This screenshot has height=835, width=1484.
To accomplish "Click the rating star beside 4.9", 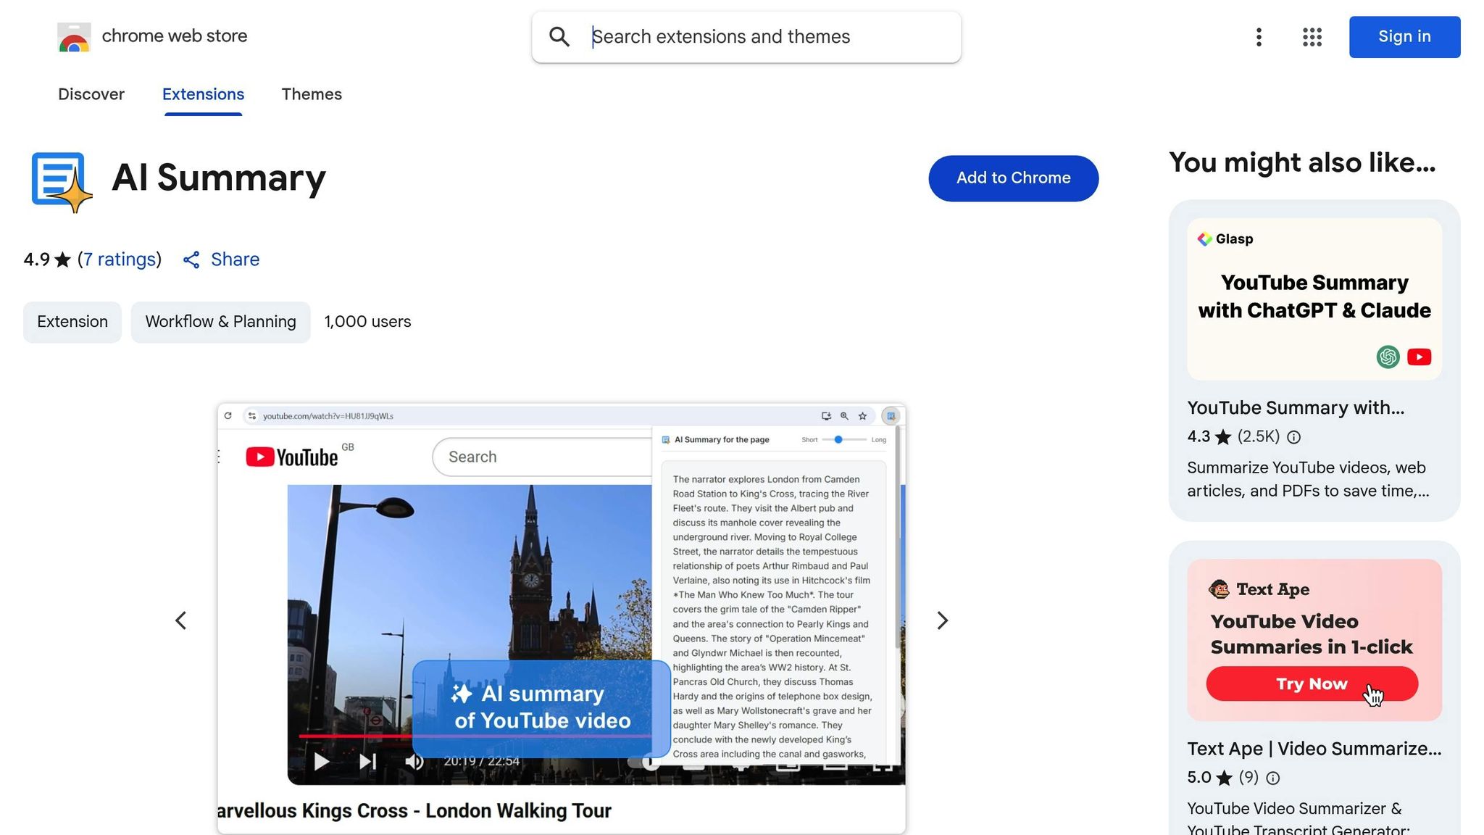I will pyautogui.click(x=63, y=259).
